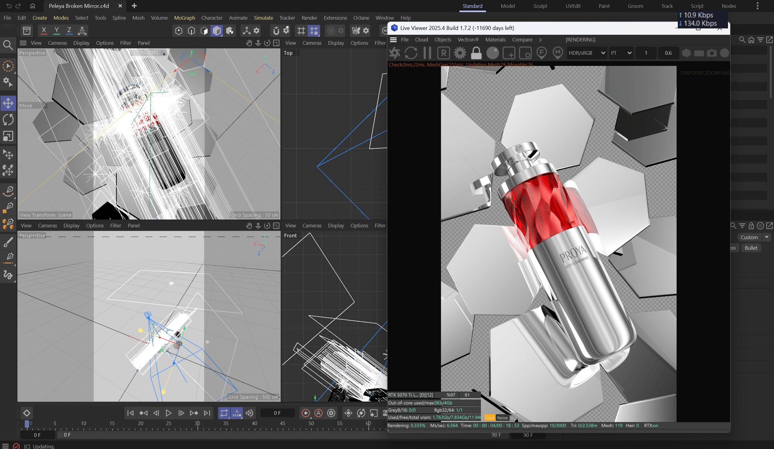
Task: Open the Octane menu
Action: tap(361, 18)
